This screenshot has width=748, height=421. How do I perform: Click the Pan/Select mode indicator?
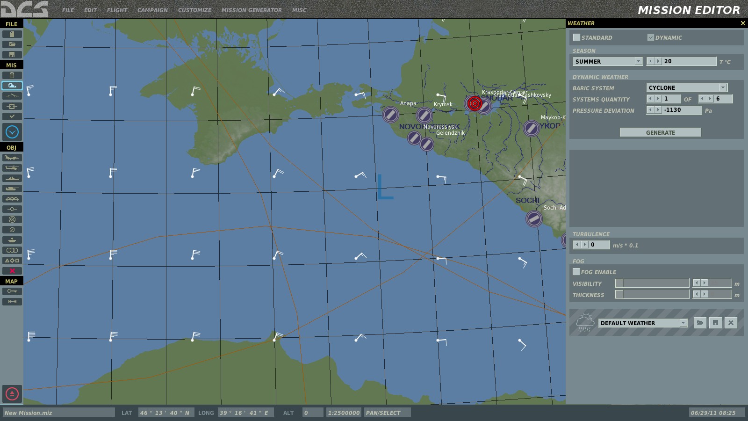click(388, 413)
